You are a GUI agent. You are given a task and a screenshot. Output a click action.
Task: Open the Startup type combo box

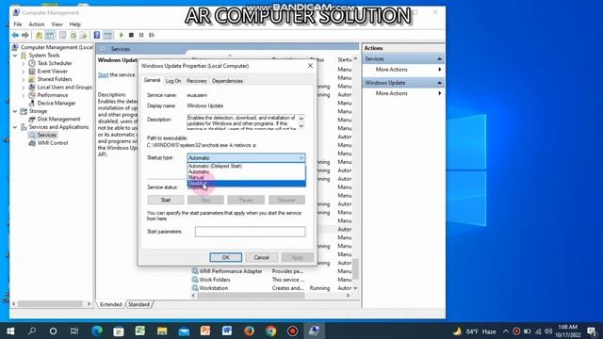point(246,158)
